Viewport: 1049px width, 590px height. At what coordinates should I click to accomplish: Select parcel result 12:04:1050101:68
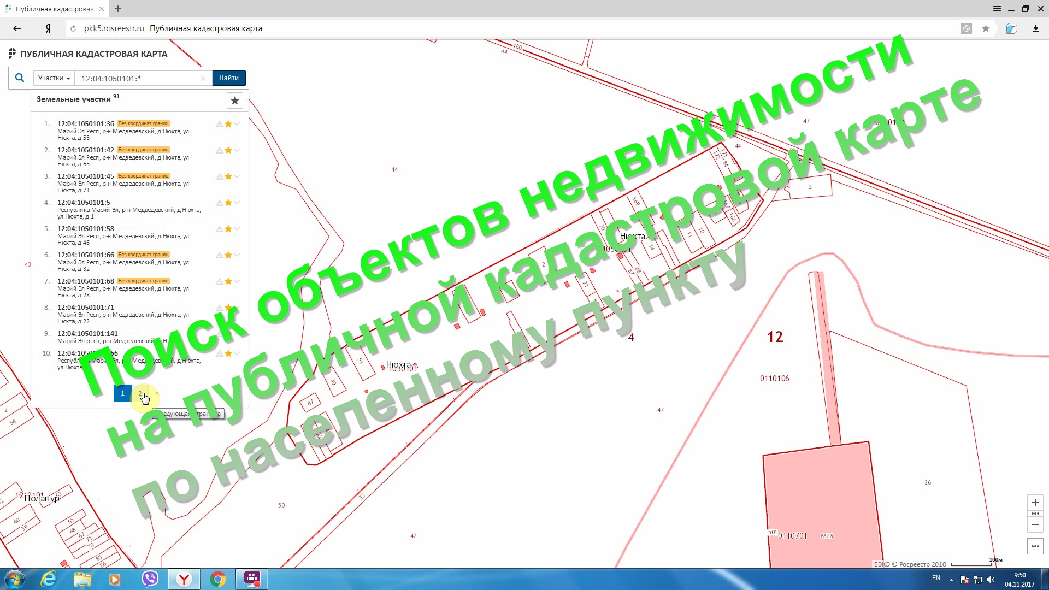86,281
